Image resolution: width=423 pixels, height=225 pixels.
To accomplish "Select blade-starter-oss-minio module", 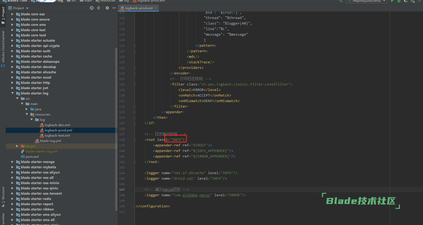I will 40,183.
